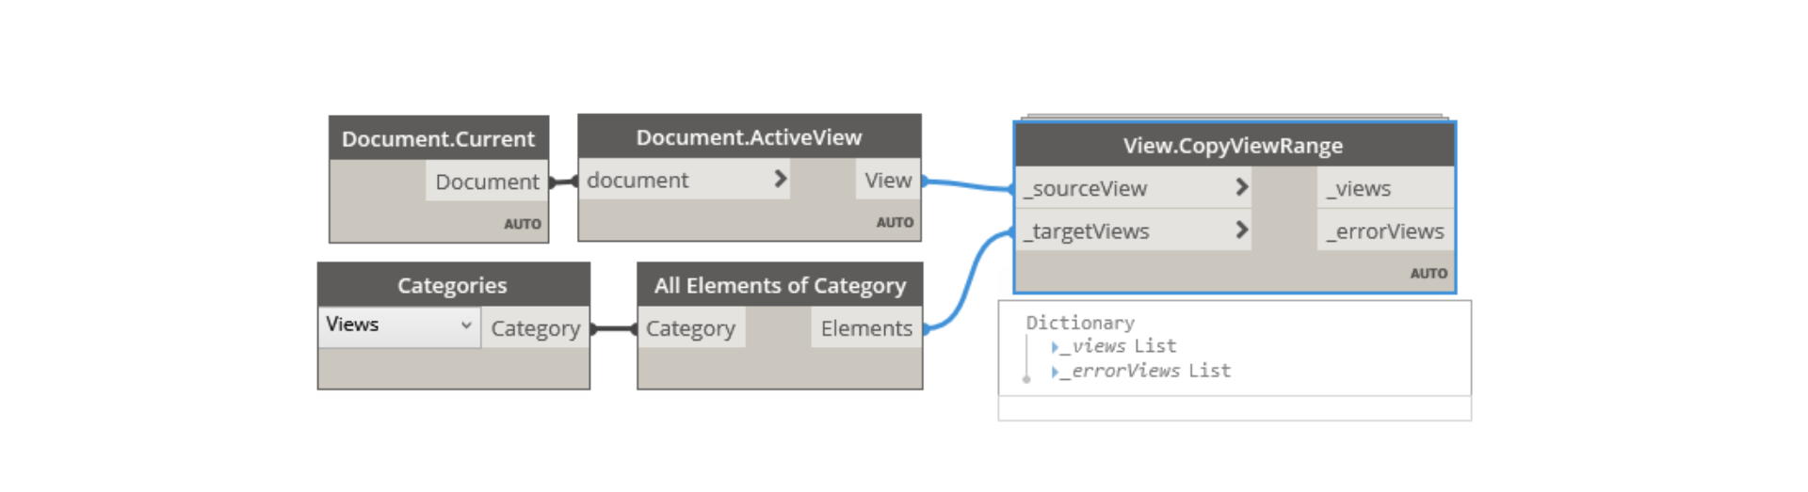Image resolution: width=1808 pixels, height=492 pixels.
Task: Click the Elements output port
Action: pos(866,328)
